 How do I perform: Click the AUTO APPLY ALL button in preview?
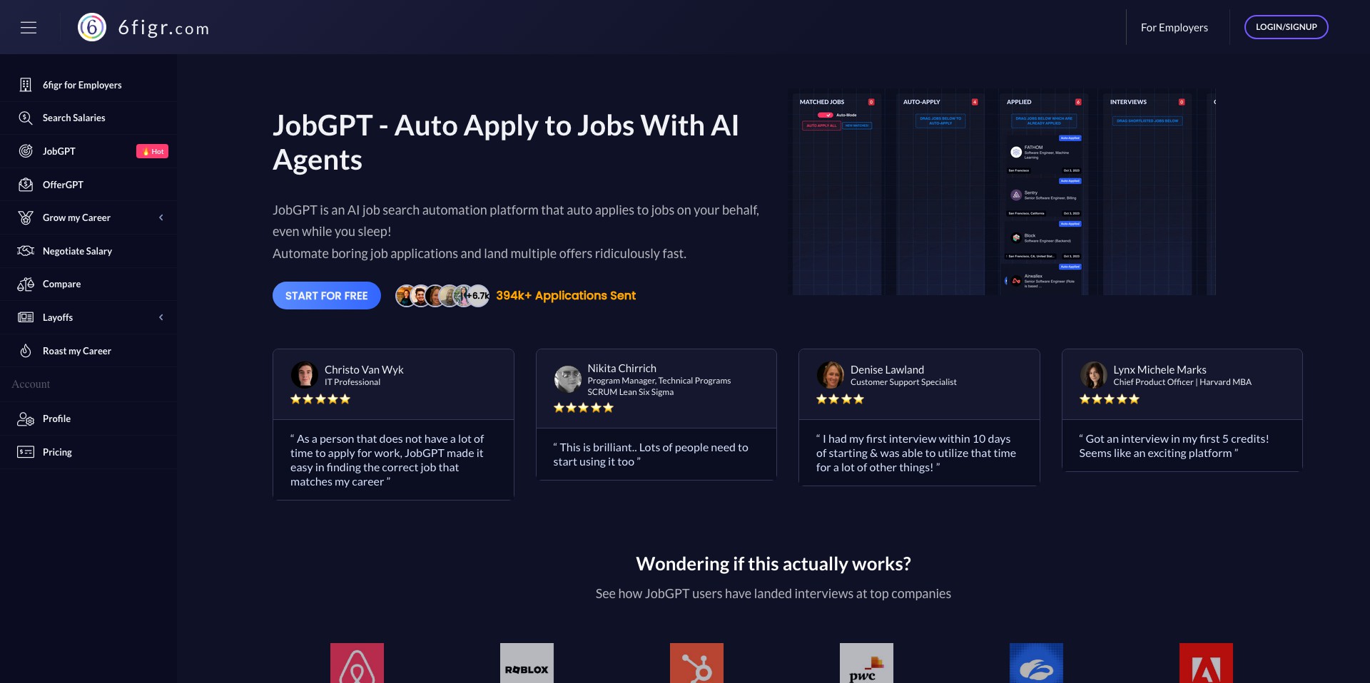[x=822, y=125]
